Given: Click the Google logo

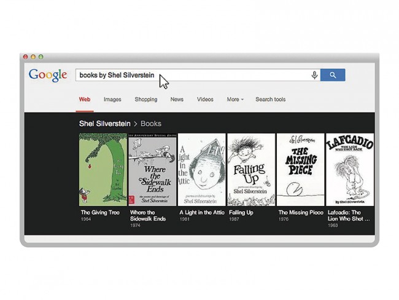Looking at the screenshot, I should tap(47, 75).
